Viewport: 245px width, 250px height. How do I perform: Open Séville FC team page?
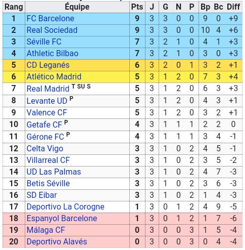click(44, 41)
